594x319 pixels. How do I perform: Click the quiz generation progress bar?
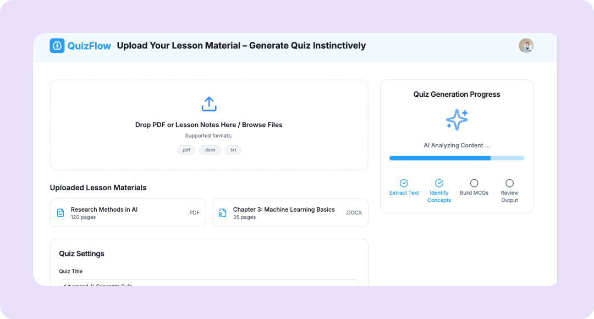[457, 158]
